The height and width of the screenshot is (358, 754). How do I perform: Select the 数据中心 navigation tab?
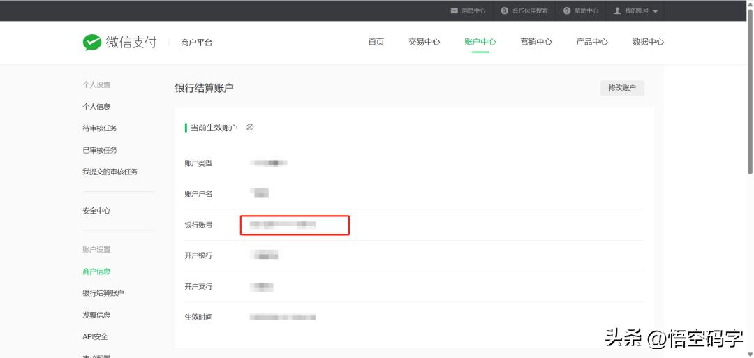[x=648, y=42]
